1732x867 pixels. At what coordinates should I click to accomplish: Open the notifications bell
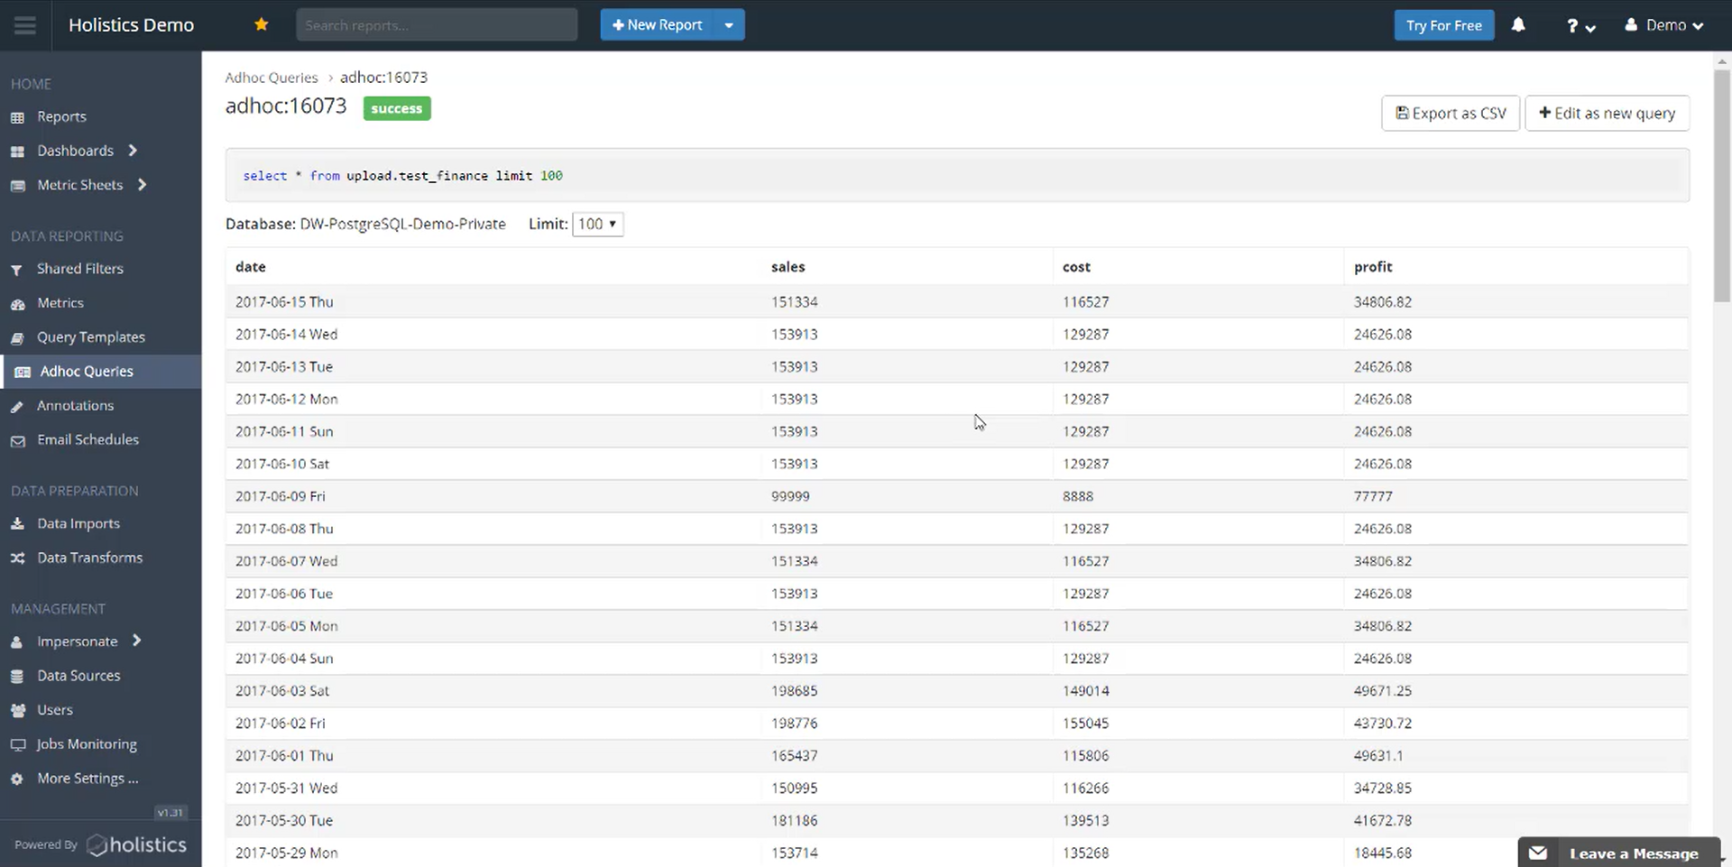point(1518,25)
